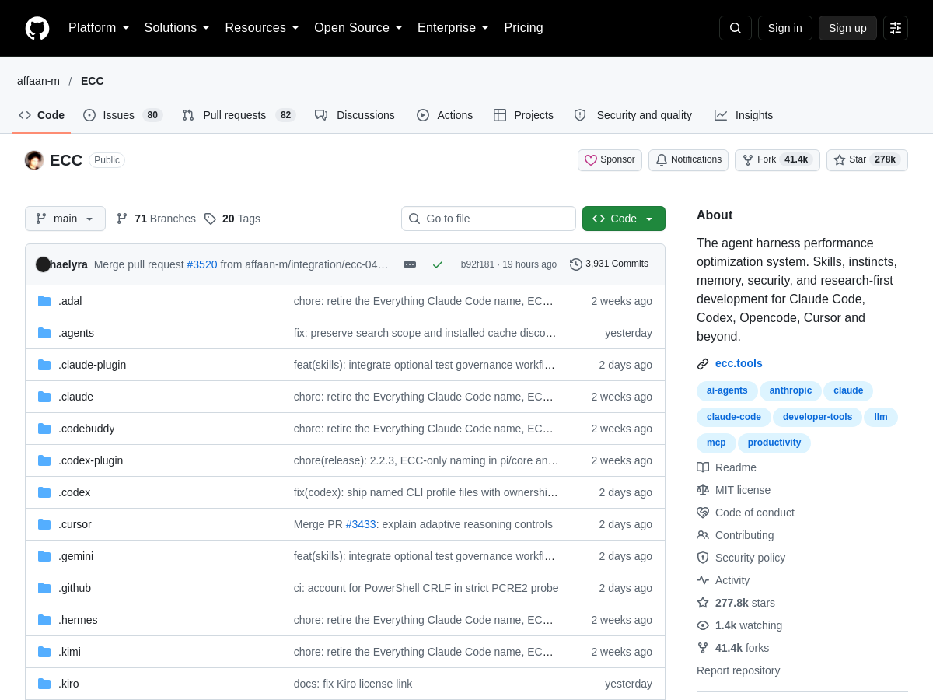Open the Security and quality tab
This screenshot has height=700, width=933.
(x=633, y=115)
